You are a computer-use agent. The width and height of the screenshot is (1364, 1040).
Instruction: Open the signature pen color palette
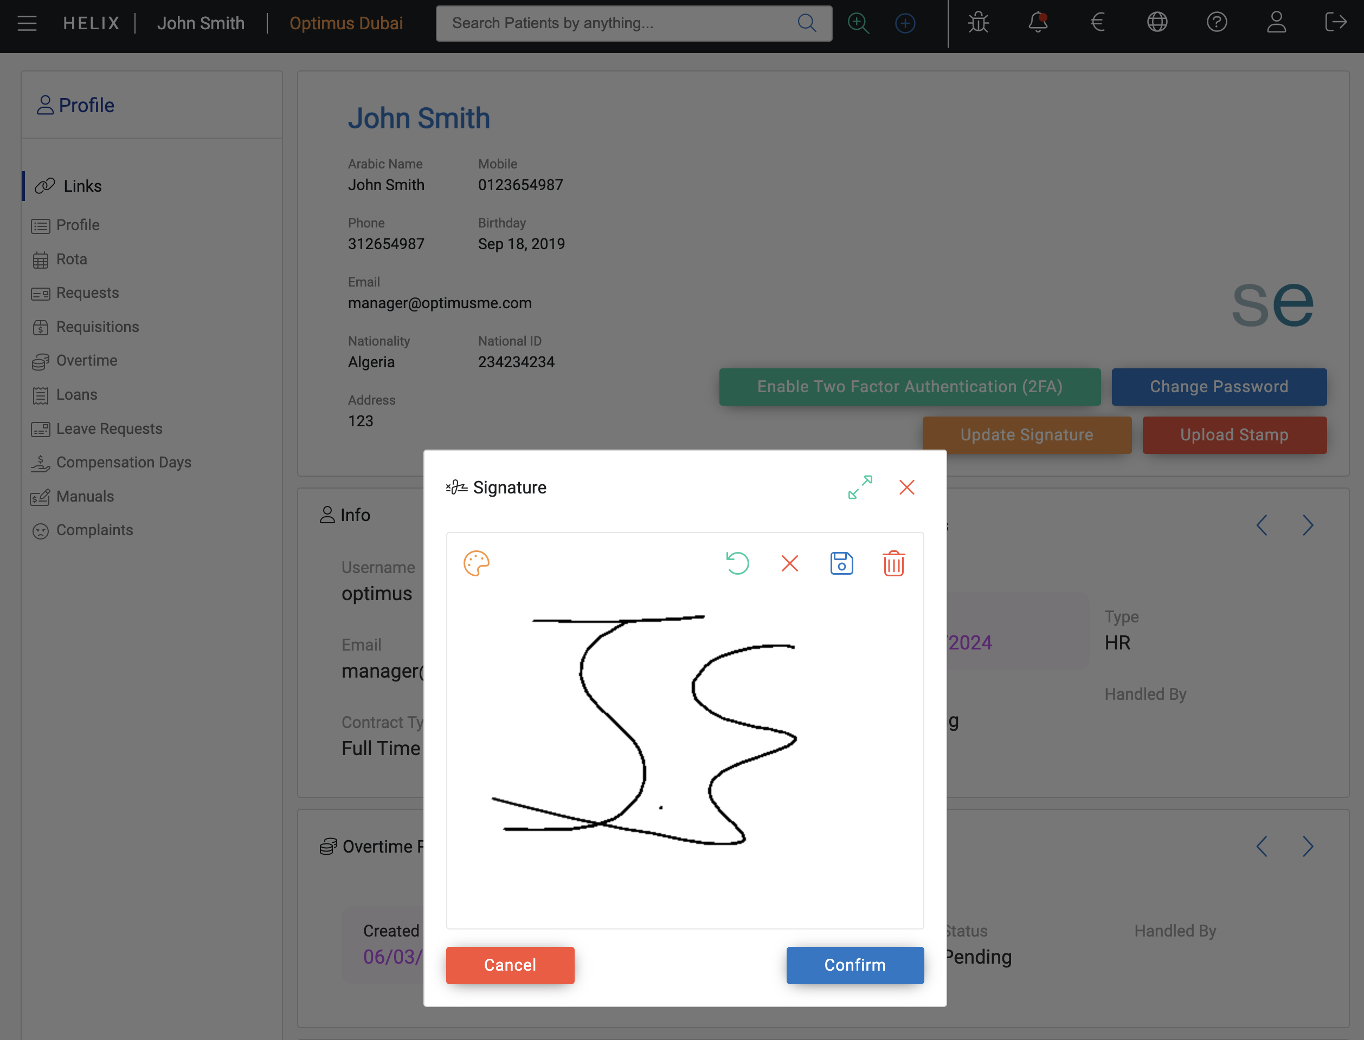(476, 563)
